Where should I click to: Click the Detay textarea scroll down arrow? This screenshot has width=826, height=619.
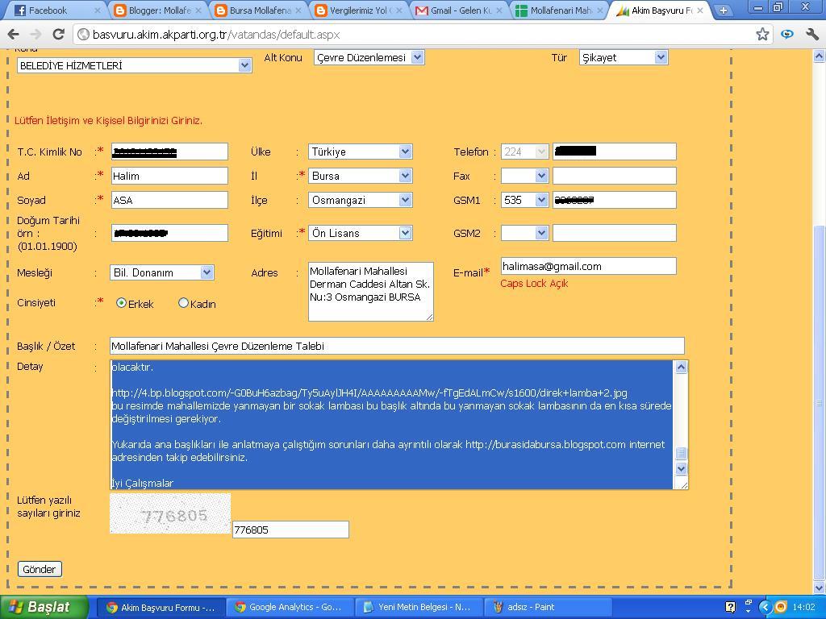(681, 468)
